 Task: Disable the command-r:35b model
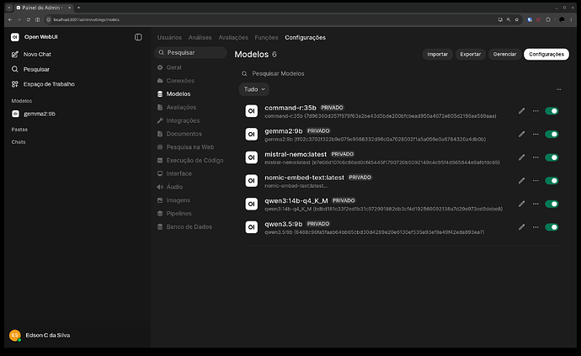(x=552, y=111)
